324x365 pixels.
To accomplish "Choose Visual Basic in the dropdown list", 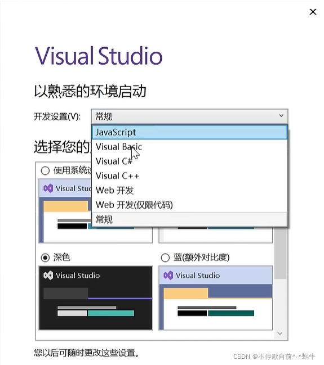I will click(x=189, y=147).
